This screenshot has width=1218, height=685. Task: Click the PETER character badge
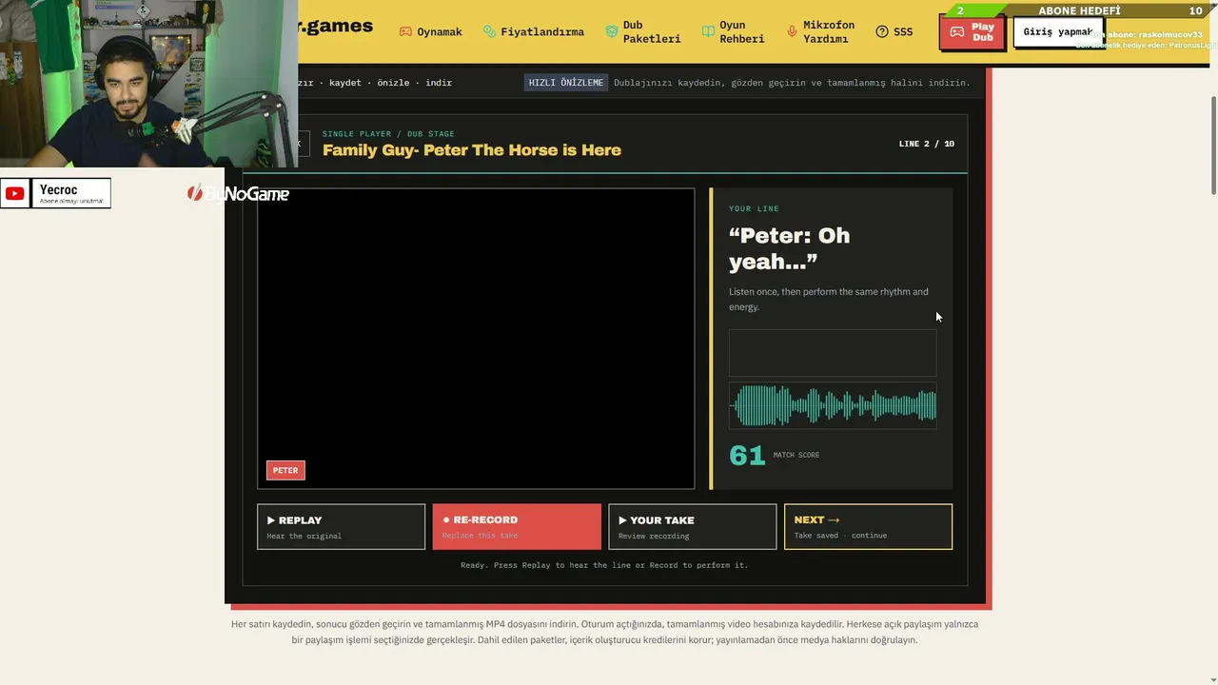tap(285, 470)
